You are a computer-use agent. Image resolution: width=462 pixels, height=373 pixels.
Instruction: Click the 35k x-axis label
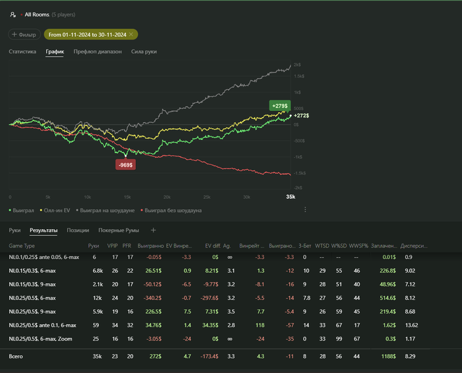point(290,197)
